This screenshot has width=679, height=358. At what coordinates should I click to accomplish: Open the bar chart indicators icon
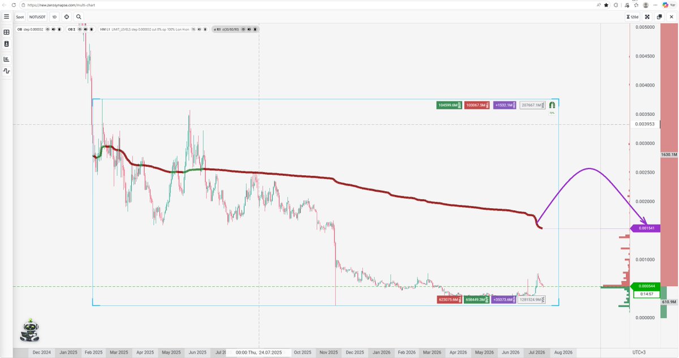(x=6, y=59)
